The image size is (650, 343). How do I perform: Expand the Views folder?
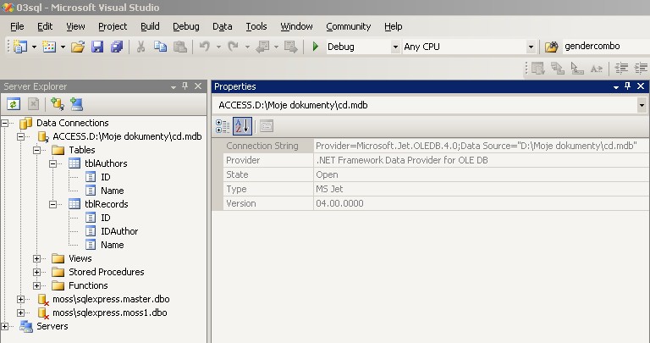(36, 259)
